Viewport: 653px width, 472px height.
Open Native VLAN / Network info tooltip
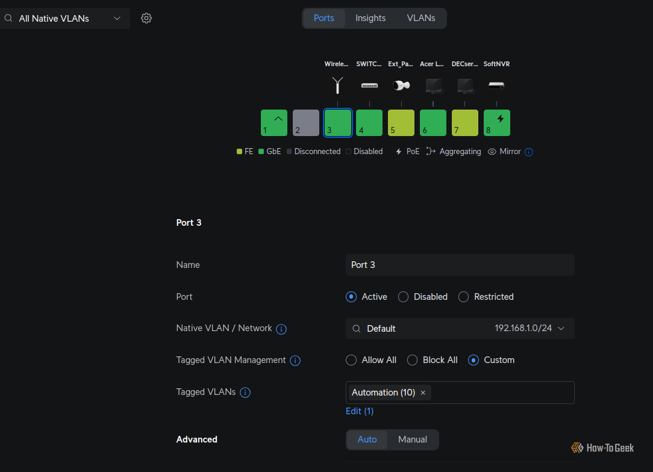[281, 329]
